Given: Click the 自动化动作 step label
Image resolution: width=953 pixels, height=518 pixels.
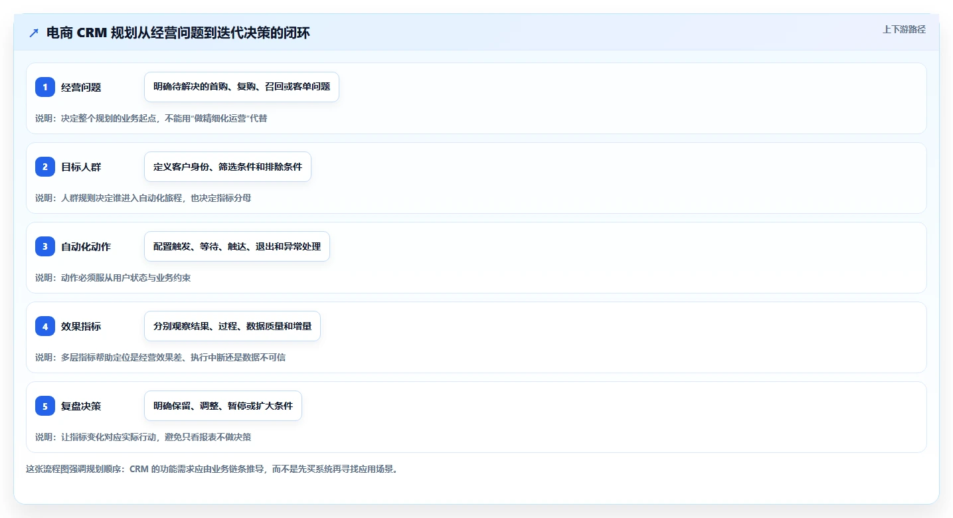Looking at the screenshot, I should (x=86, y=246).
